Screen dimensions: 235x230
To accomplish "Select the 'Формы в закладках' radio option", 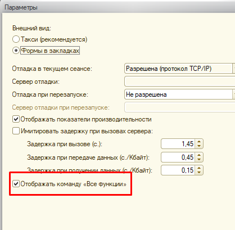I will (x=16, y=51).
